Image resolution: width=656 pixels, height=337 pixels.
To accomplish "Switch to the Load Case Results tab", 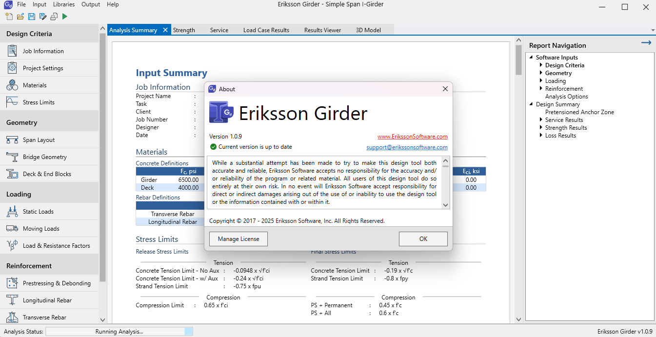I will click(266, 30).
